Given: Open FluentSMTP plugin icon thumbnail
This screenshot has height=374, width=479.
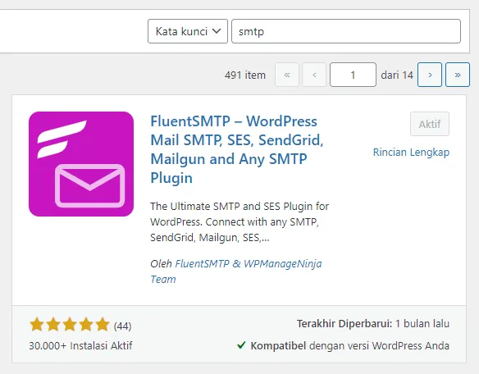Looking at the screenshot, I should pyautogui.click(x=81, y=164).
